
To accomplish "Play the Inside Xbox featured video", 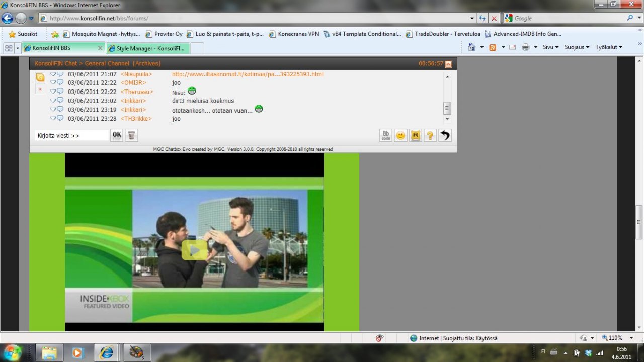I will point(194,250).
